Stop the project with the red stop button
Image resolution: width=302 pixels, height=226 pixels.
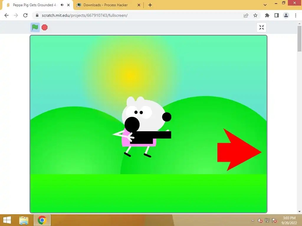pyautogui.click(x=45, y=27)
